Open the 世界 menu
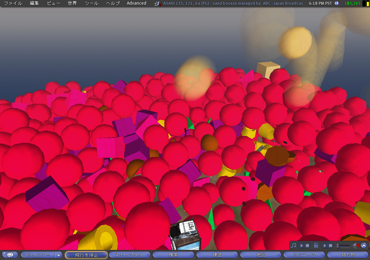Image resolution: width=370 pixels, height=260 pixels. click(72, 3)
